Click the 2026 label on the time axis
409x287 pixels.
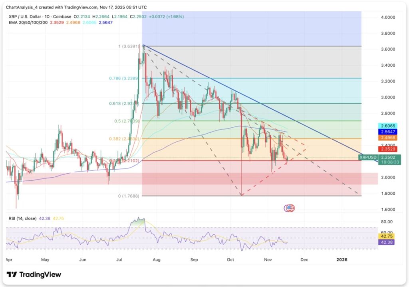(x=341, y=259)
